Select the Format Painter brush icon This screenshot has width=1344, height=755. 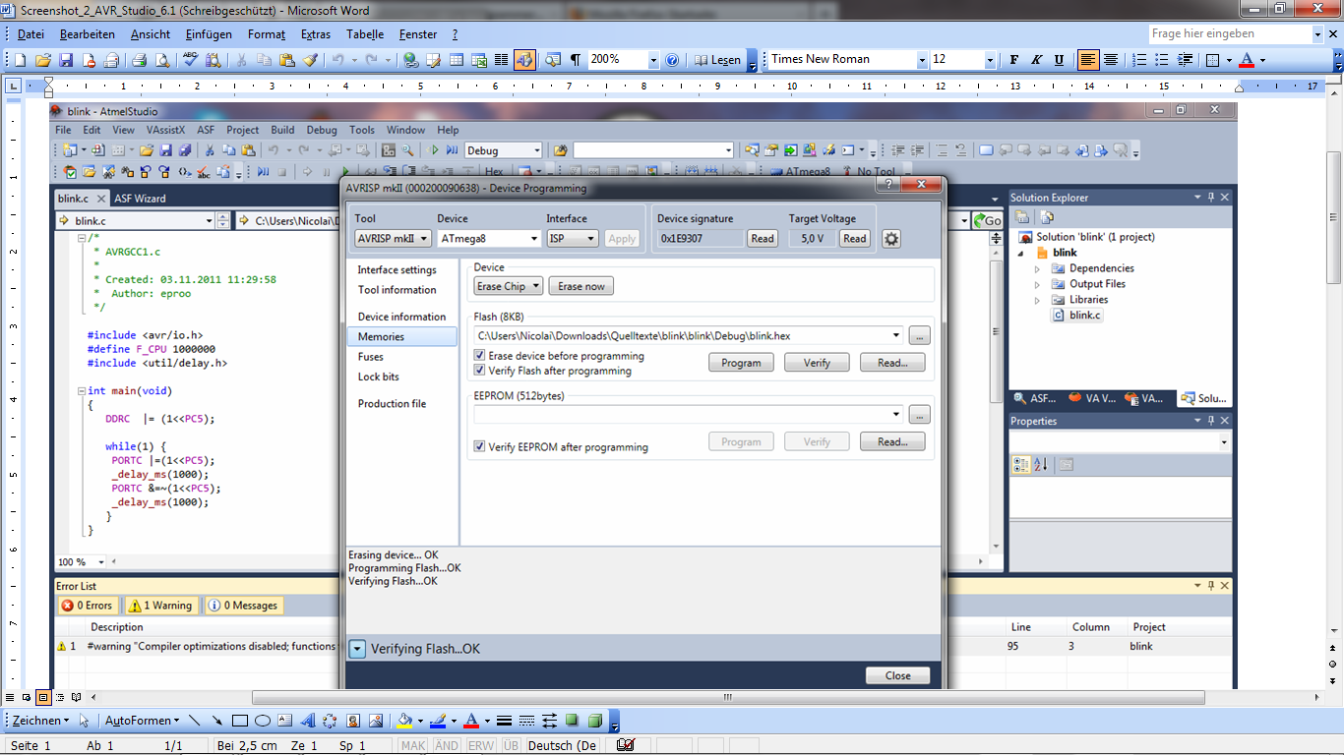tap(311, 60)
